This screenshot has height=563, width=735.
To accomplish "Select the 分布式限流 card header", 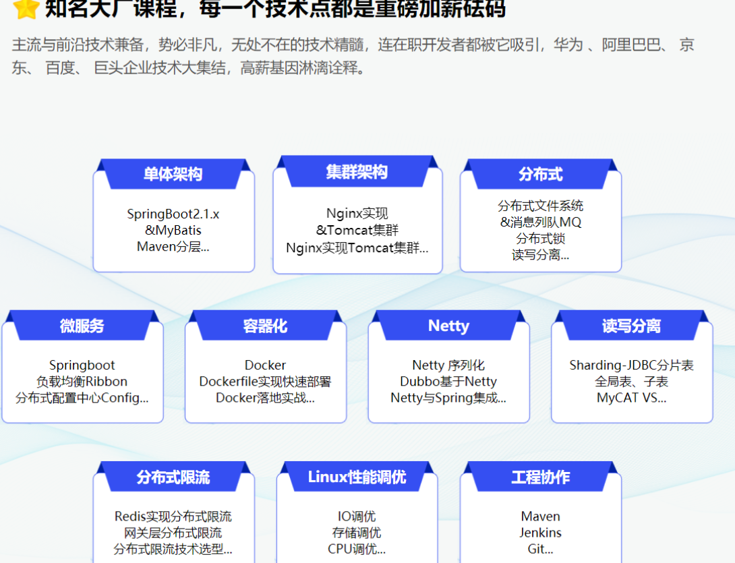I will (173, 477).
